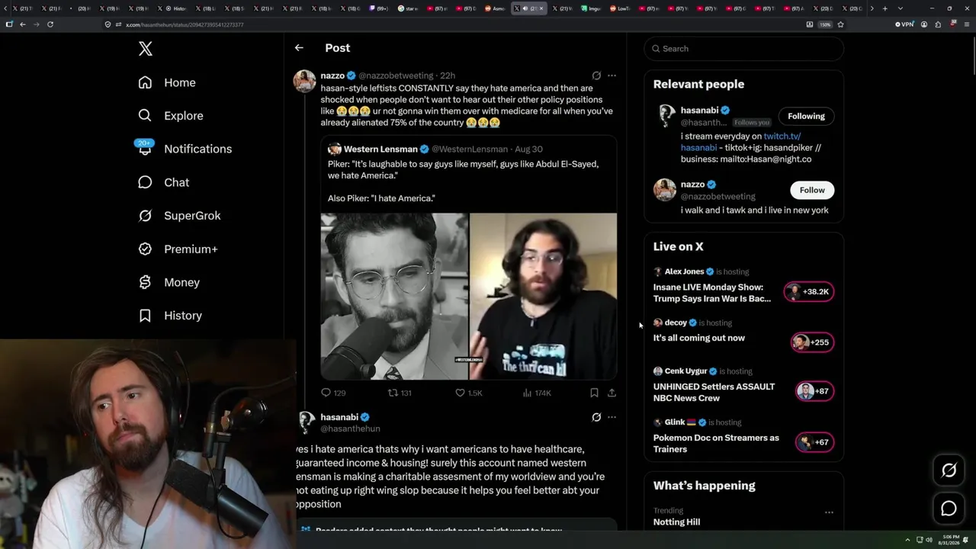
Task: Reload the page in browser toolbar
Action: tap(50, 24)
